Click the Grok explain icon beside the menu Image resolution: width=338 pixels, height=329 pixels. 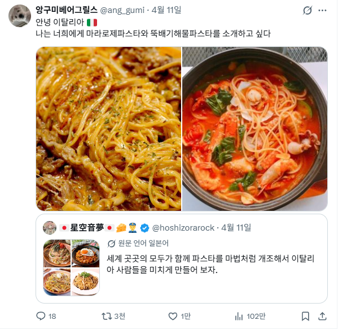308,10
